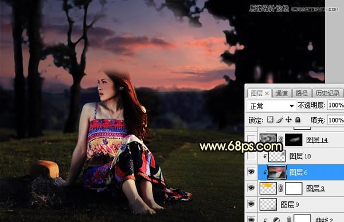Switch to the 路径 tab
Viewport: 344px width, 222px height.
(x=302, y=93)
